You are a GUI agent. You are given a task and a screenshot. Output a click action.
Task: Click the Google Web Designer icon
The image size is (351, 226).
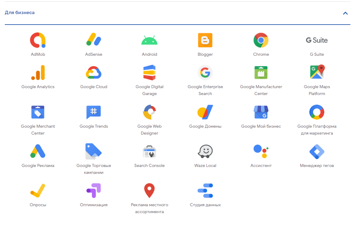coord(149,112)
